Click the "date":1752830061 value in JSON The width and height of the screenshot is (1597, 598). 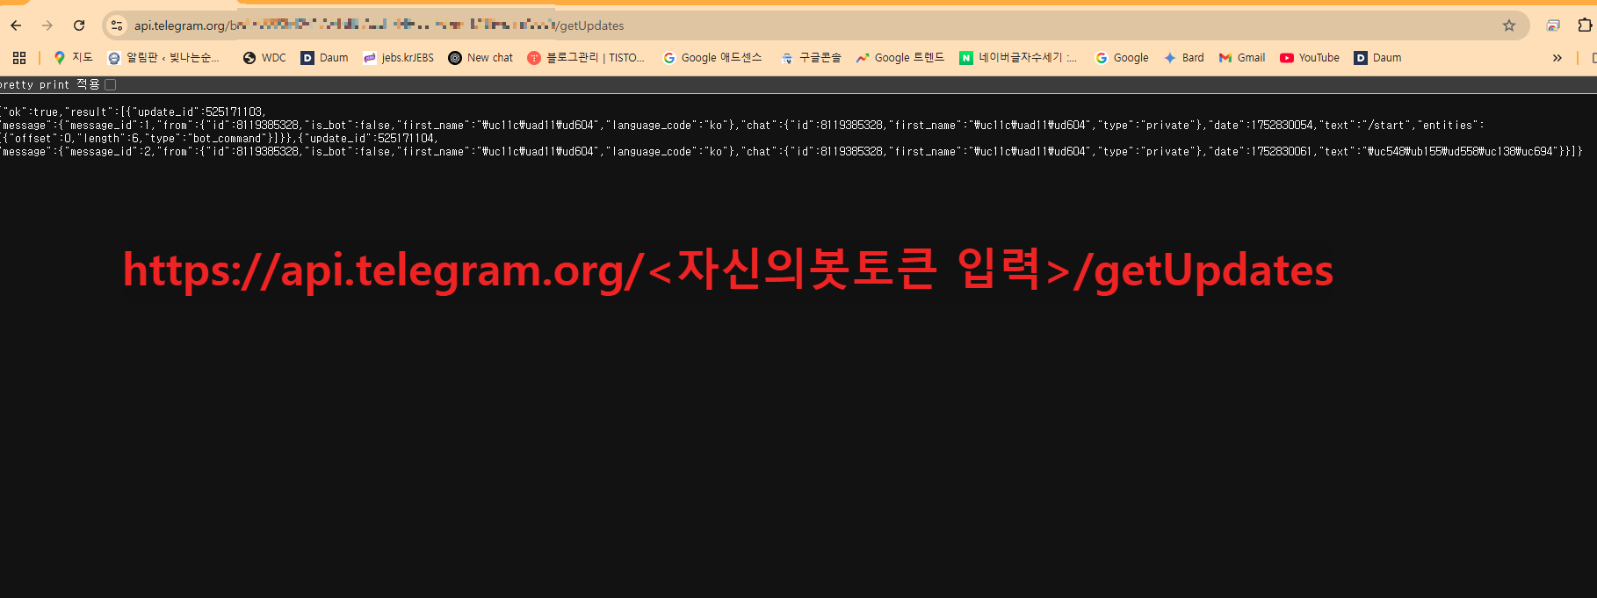(1261, 152)
